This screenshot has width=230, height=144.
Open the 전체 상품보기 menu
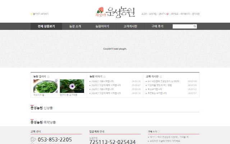click(46, 26)
